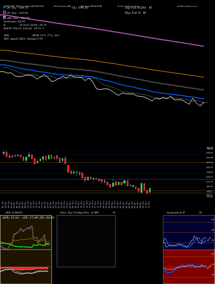Image resolution: width=215 pixels, height=284 pixels.
Task: Click the blue 20 Day legend square
Action: tap(5, 7)
